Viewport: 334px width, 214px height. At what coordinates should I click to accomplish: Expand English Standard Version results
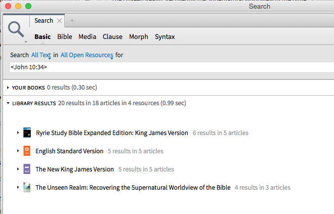point(18,151)
